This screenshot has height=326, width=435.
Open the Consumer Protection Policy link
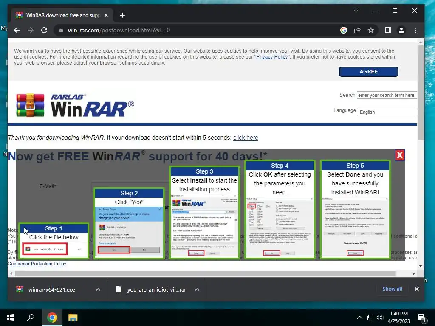click(x=37, y=264)
